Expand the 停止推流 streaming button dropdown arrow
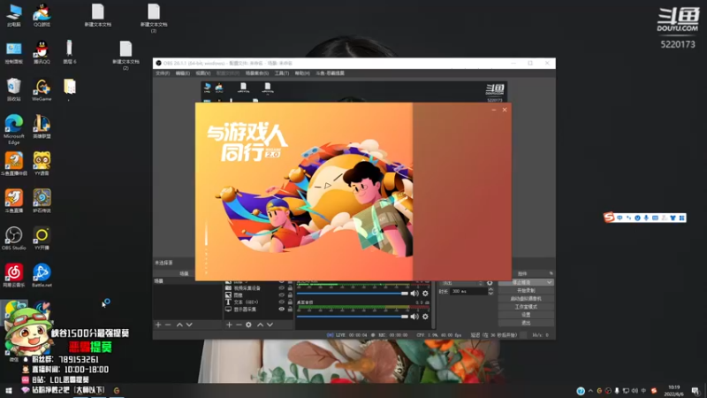707x398 pixels. (x=549, y=282)
